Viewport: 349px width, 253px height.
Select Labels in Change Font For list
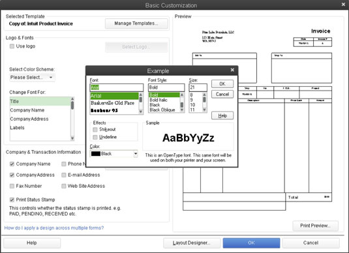[x=40, y=128]
